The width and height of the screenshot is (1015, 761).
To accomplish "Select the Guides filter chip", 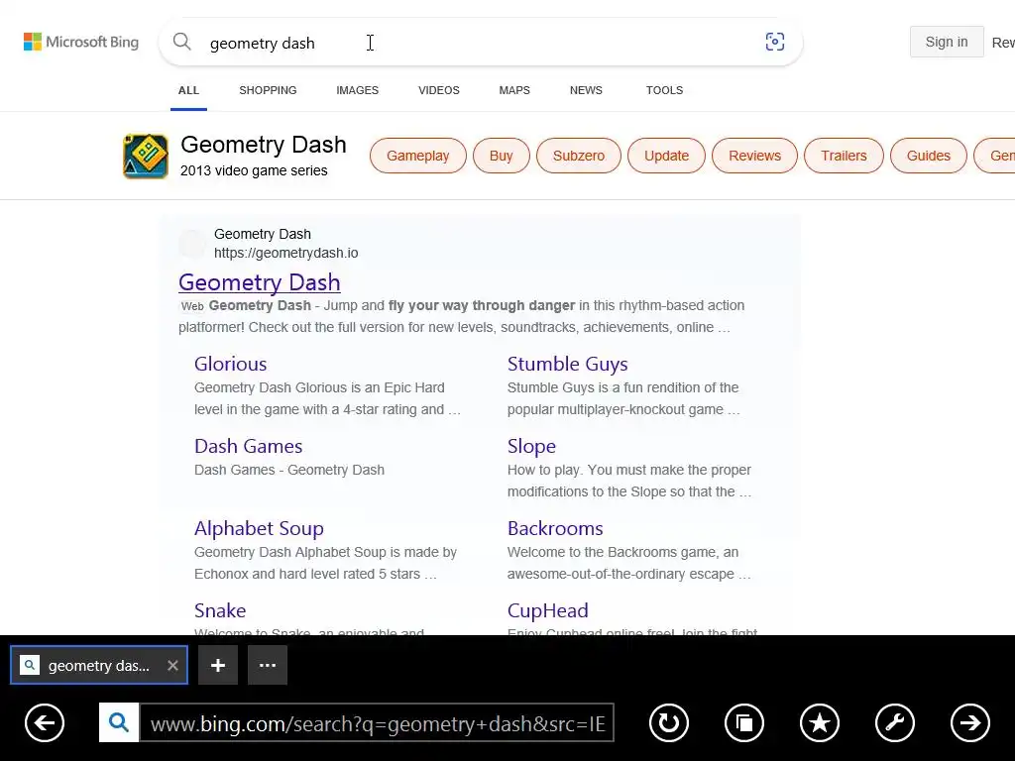I will point(928,156).
